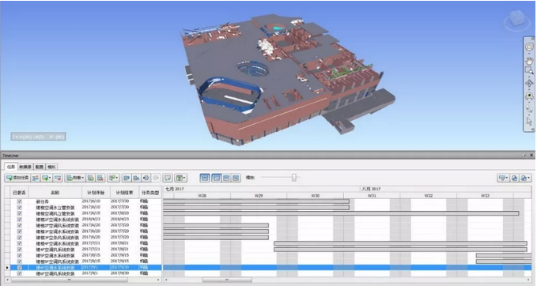Click week W33 in Gantt header
The height and width of the screenshot is (286, 537).
click(485, 196)
